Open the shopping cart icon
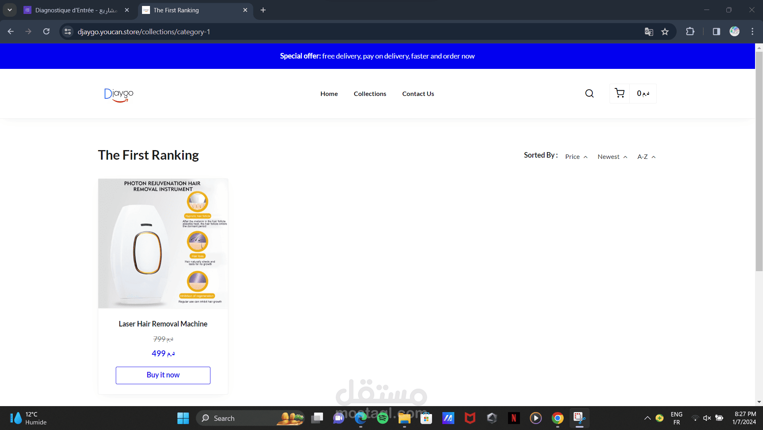This screenshot has width=763, height=430. (x=619, y=93)
